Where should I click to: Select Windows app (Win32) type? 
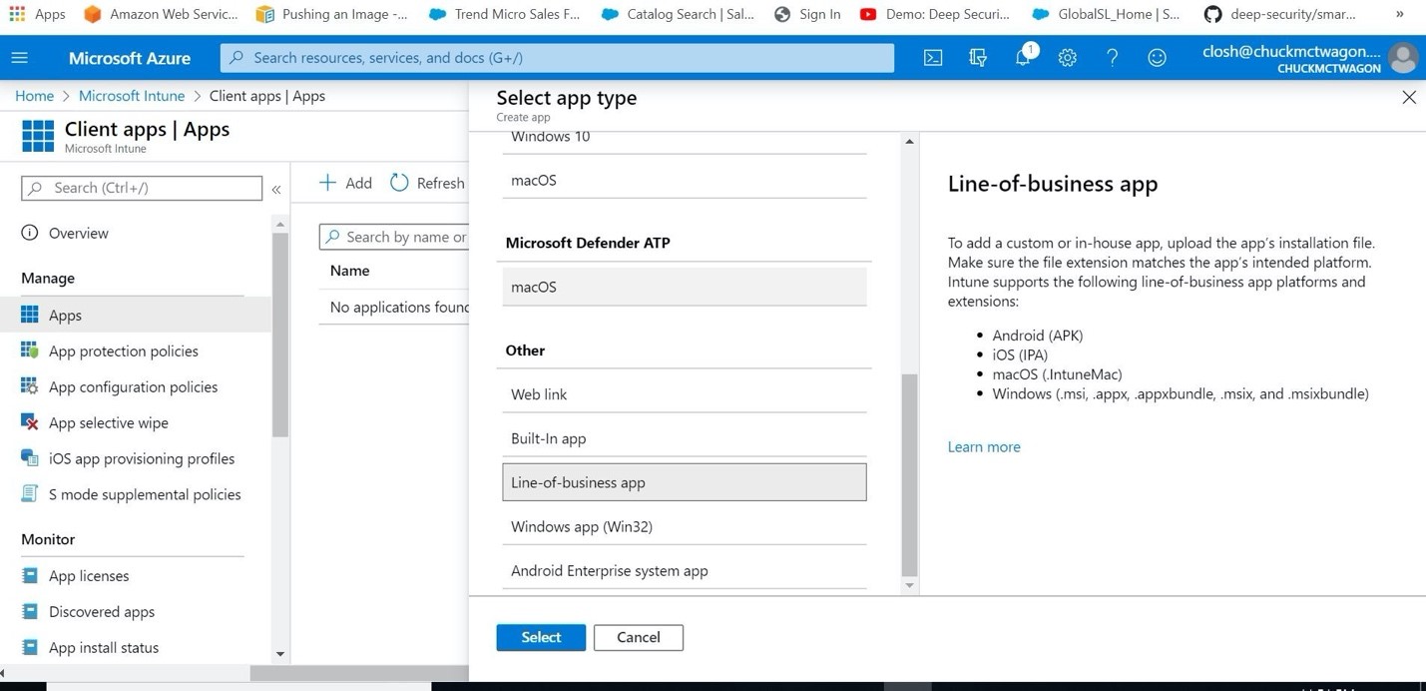point(685,526)
